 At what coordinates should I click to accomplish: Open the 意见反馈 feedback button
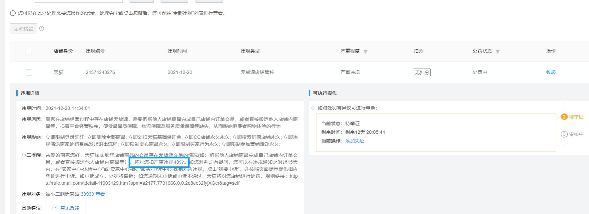point(66,208)
